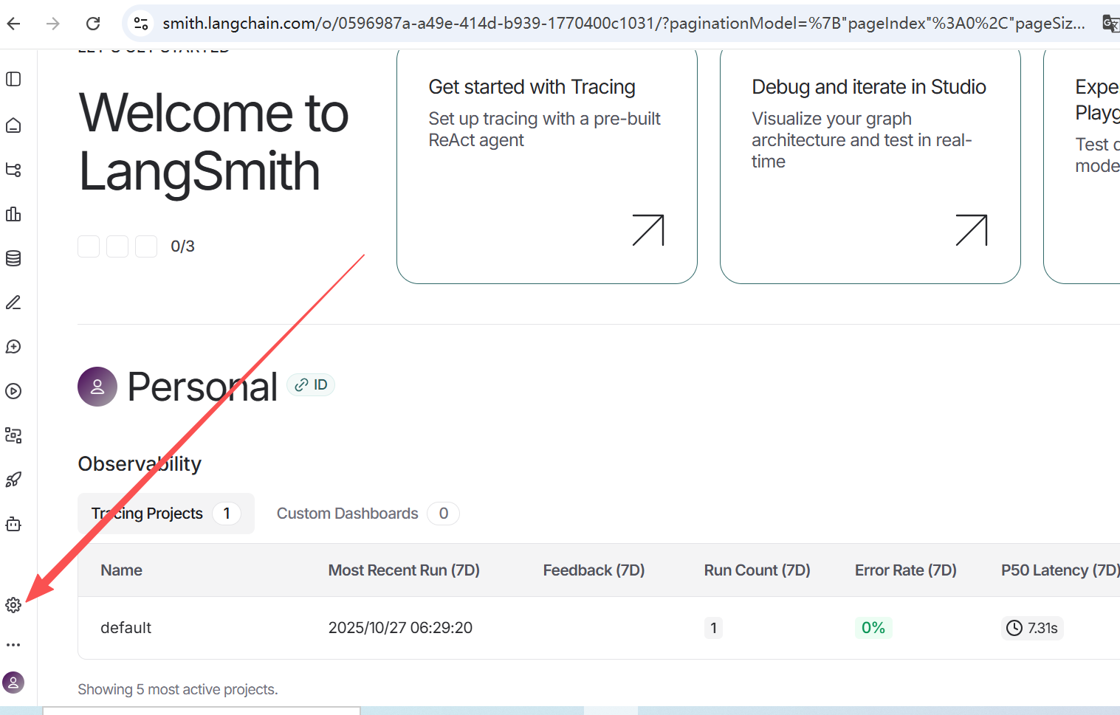Copy the workspace ID badge
This screenshot has width=1120, height=715.
click(x=311, y=384)
